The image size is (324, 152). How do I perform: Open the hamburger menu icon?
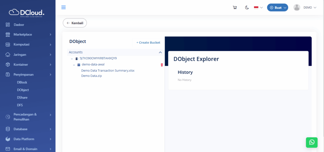point(64,8)
